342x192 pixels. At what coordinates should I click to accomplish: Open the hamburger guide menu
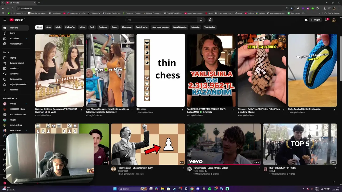pos(5,20)
